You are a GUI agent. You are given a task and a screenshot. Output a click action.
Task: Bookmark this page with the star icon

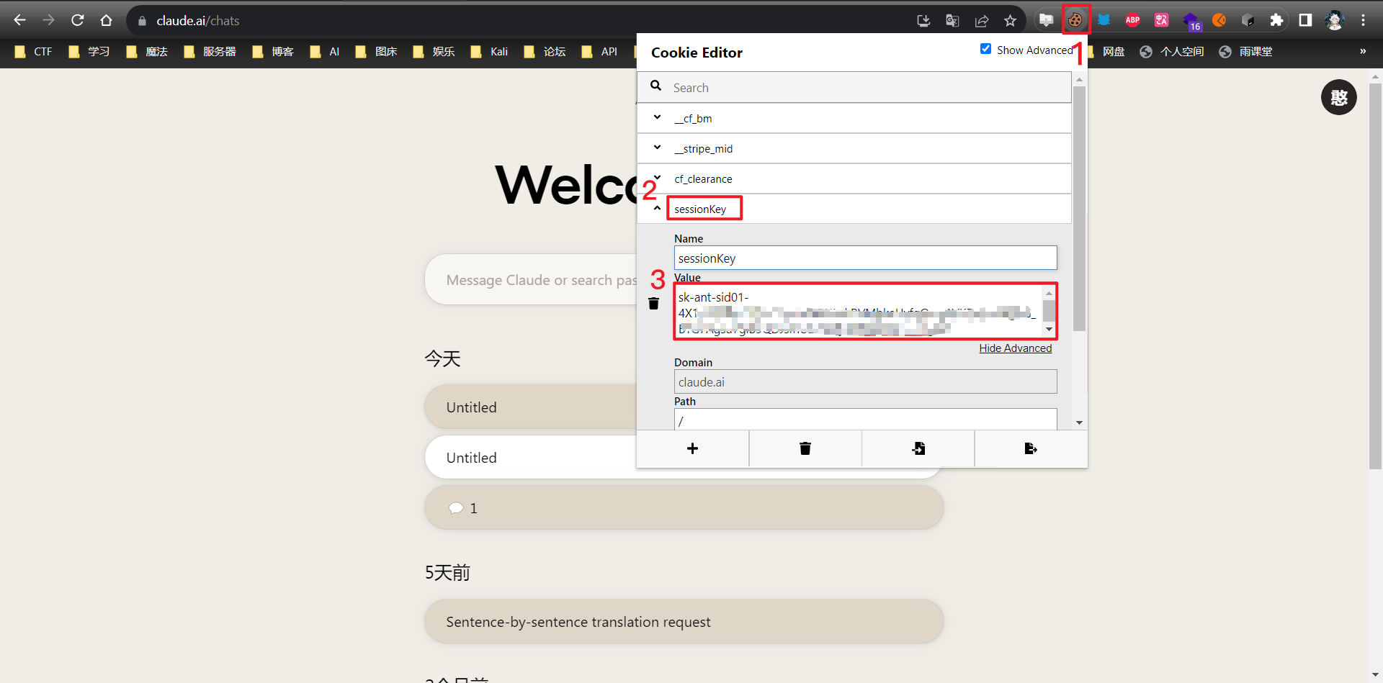pyautogui.click(x=1010, y=21)
